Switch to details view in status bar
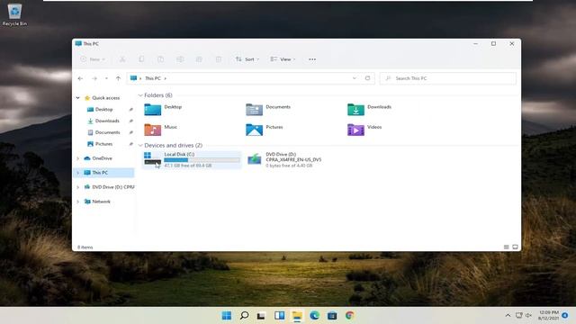 pos(506,247)
